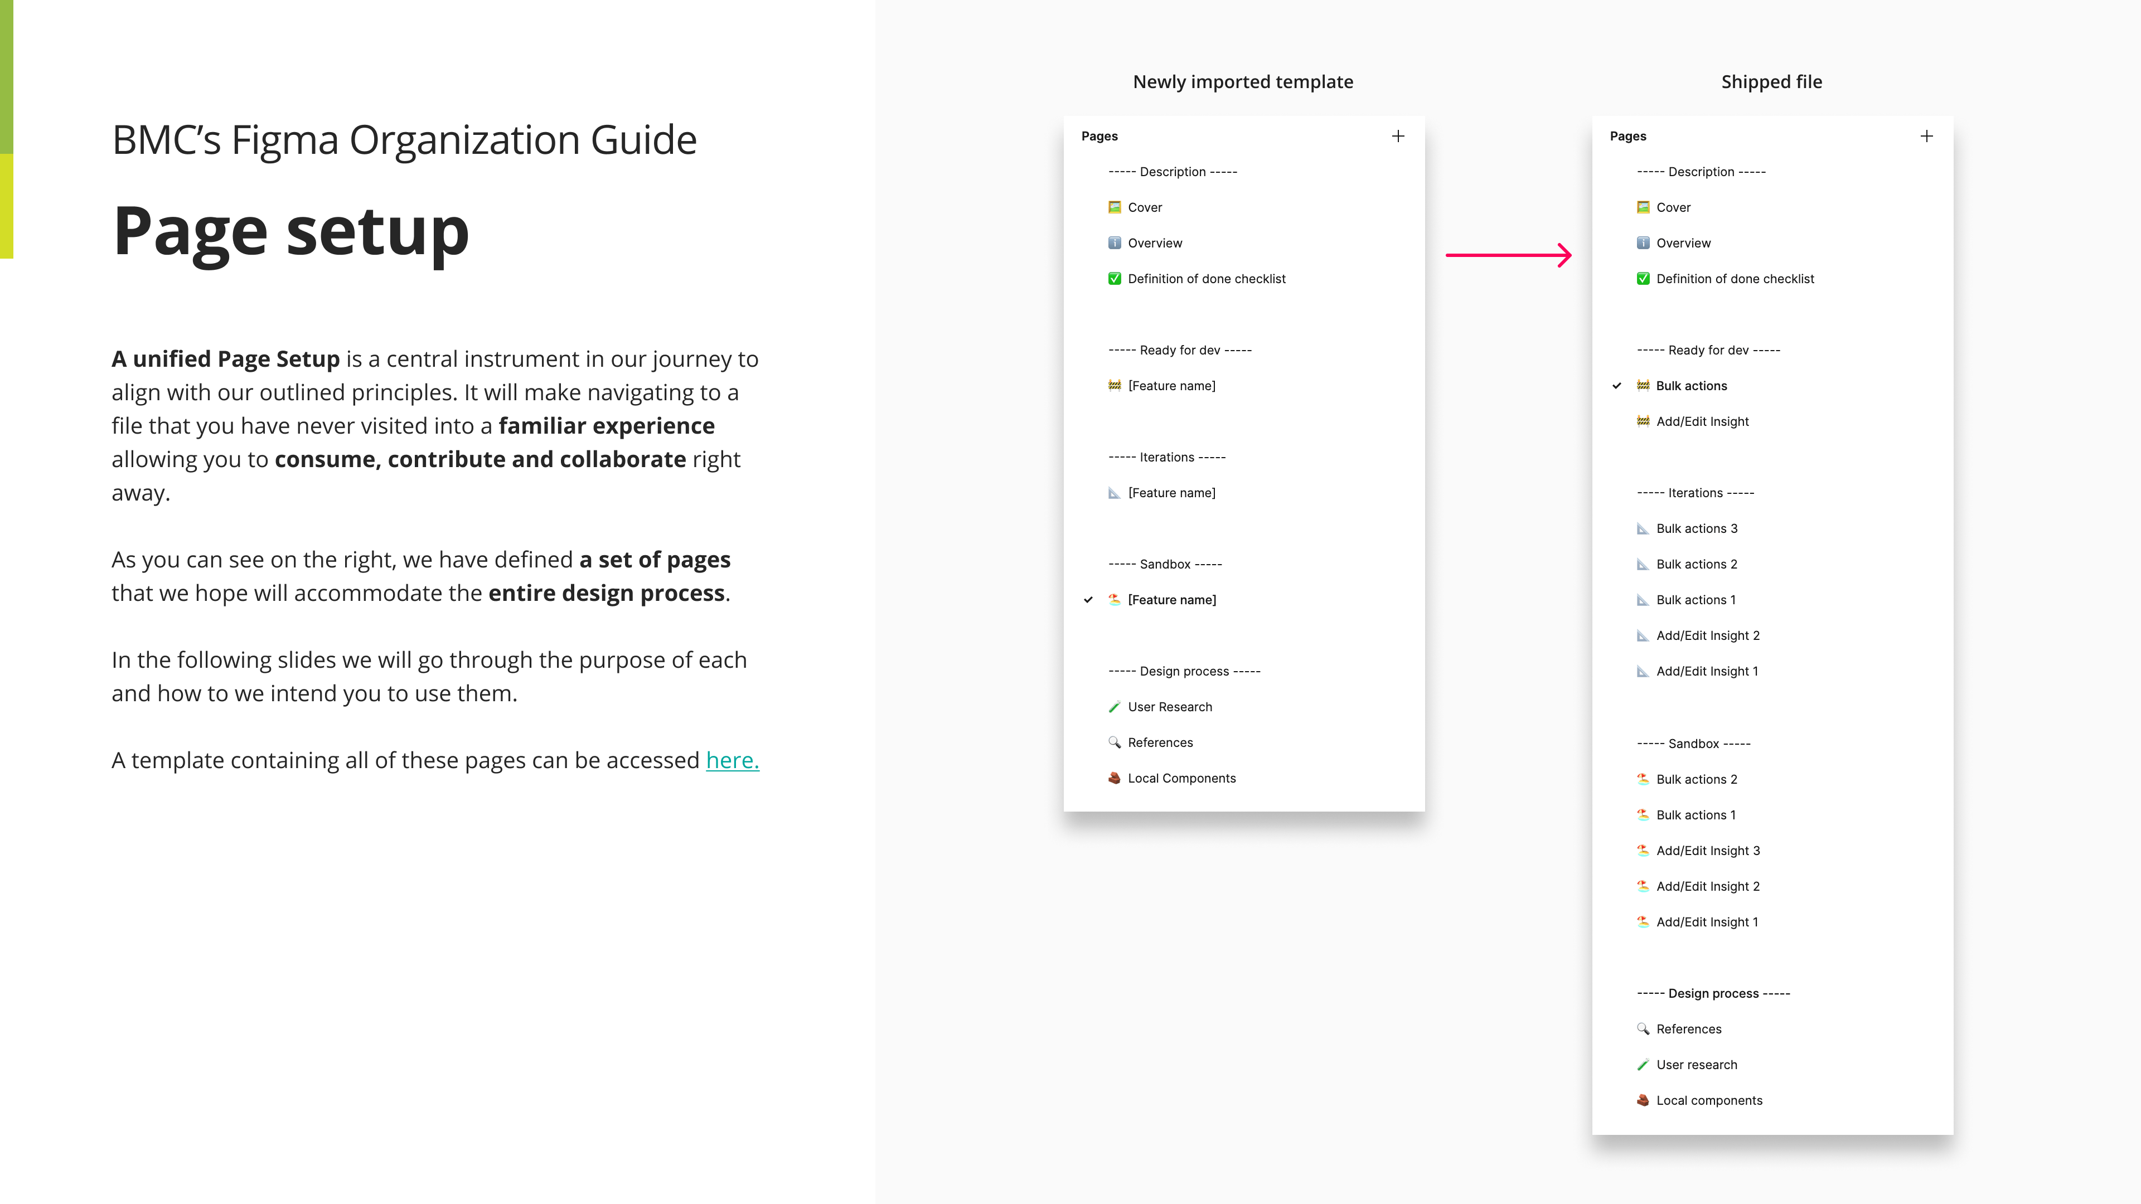Click the construction icon beside Bulk actions

[1643, 386]
